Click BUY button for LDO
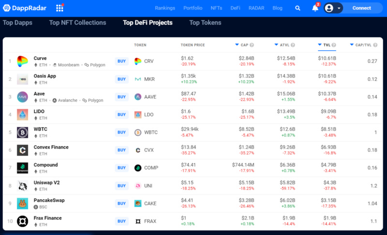Image resolution: width=387 pixels, height=235 pixels. pos(122,115)
